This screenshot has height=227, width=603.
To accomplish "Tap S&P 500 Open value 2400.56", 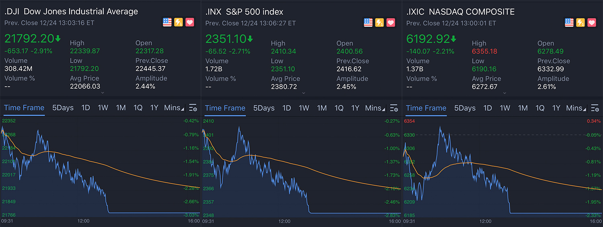I will [349, 51].
